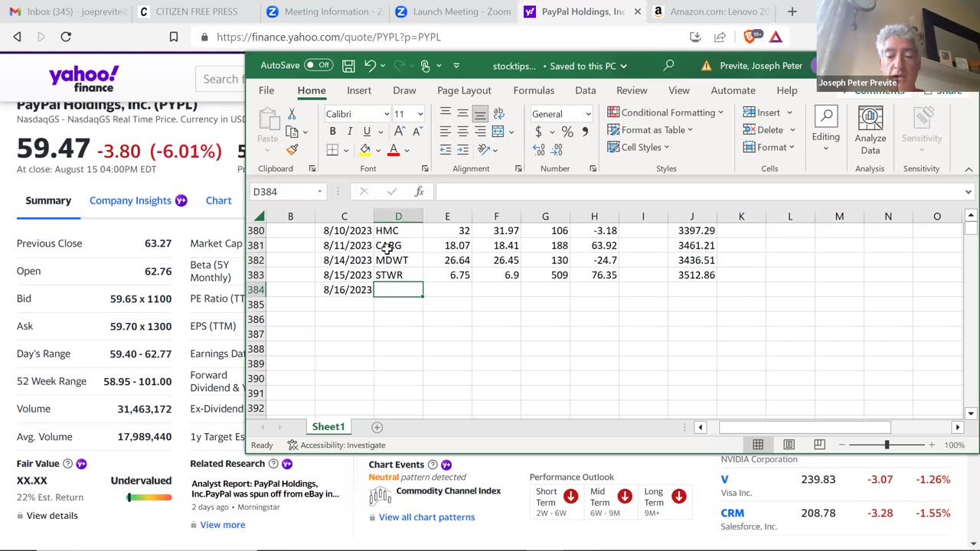Apply the Accounting dollar format
The height and width of the screenshot is (551, 980).
pos(538,132)
